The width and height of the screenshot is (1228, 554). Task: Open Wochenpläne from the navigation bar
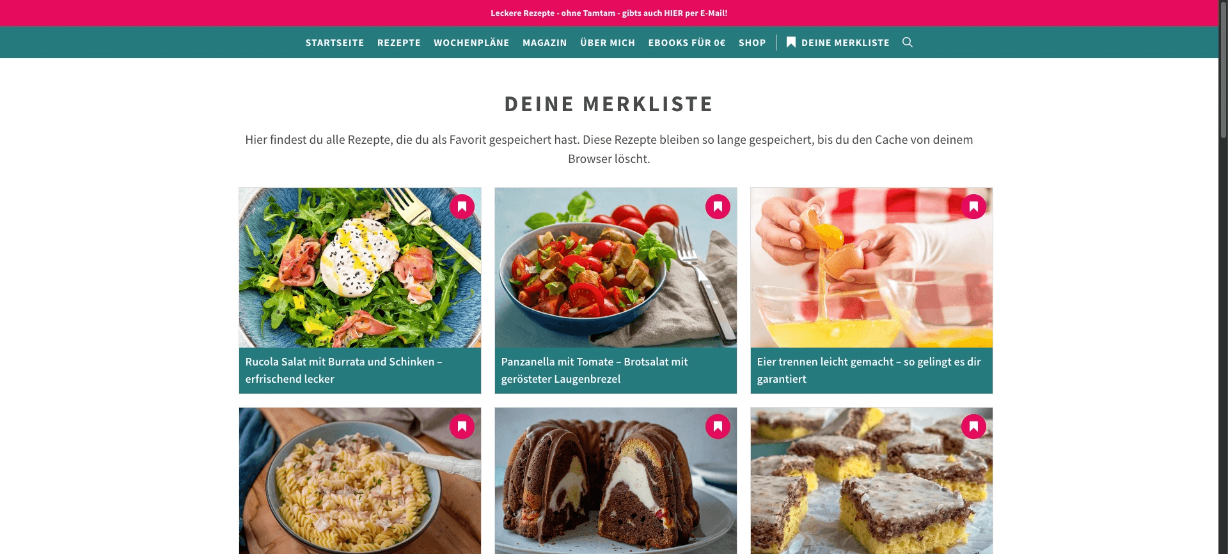click(471, 43)
